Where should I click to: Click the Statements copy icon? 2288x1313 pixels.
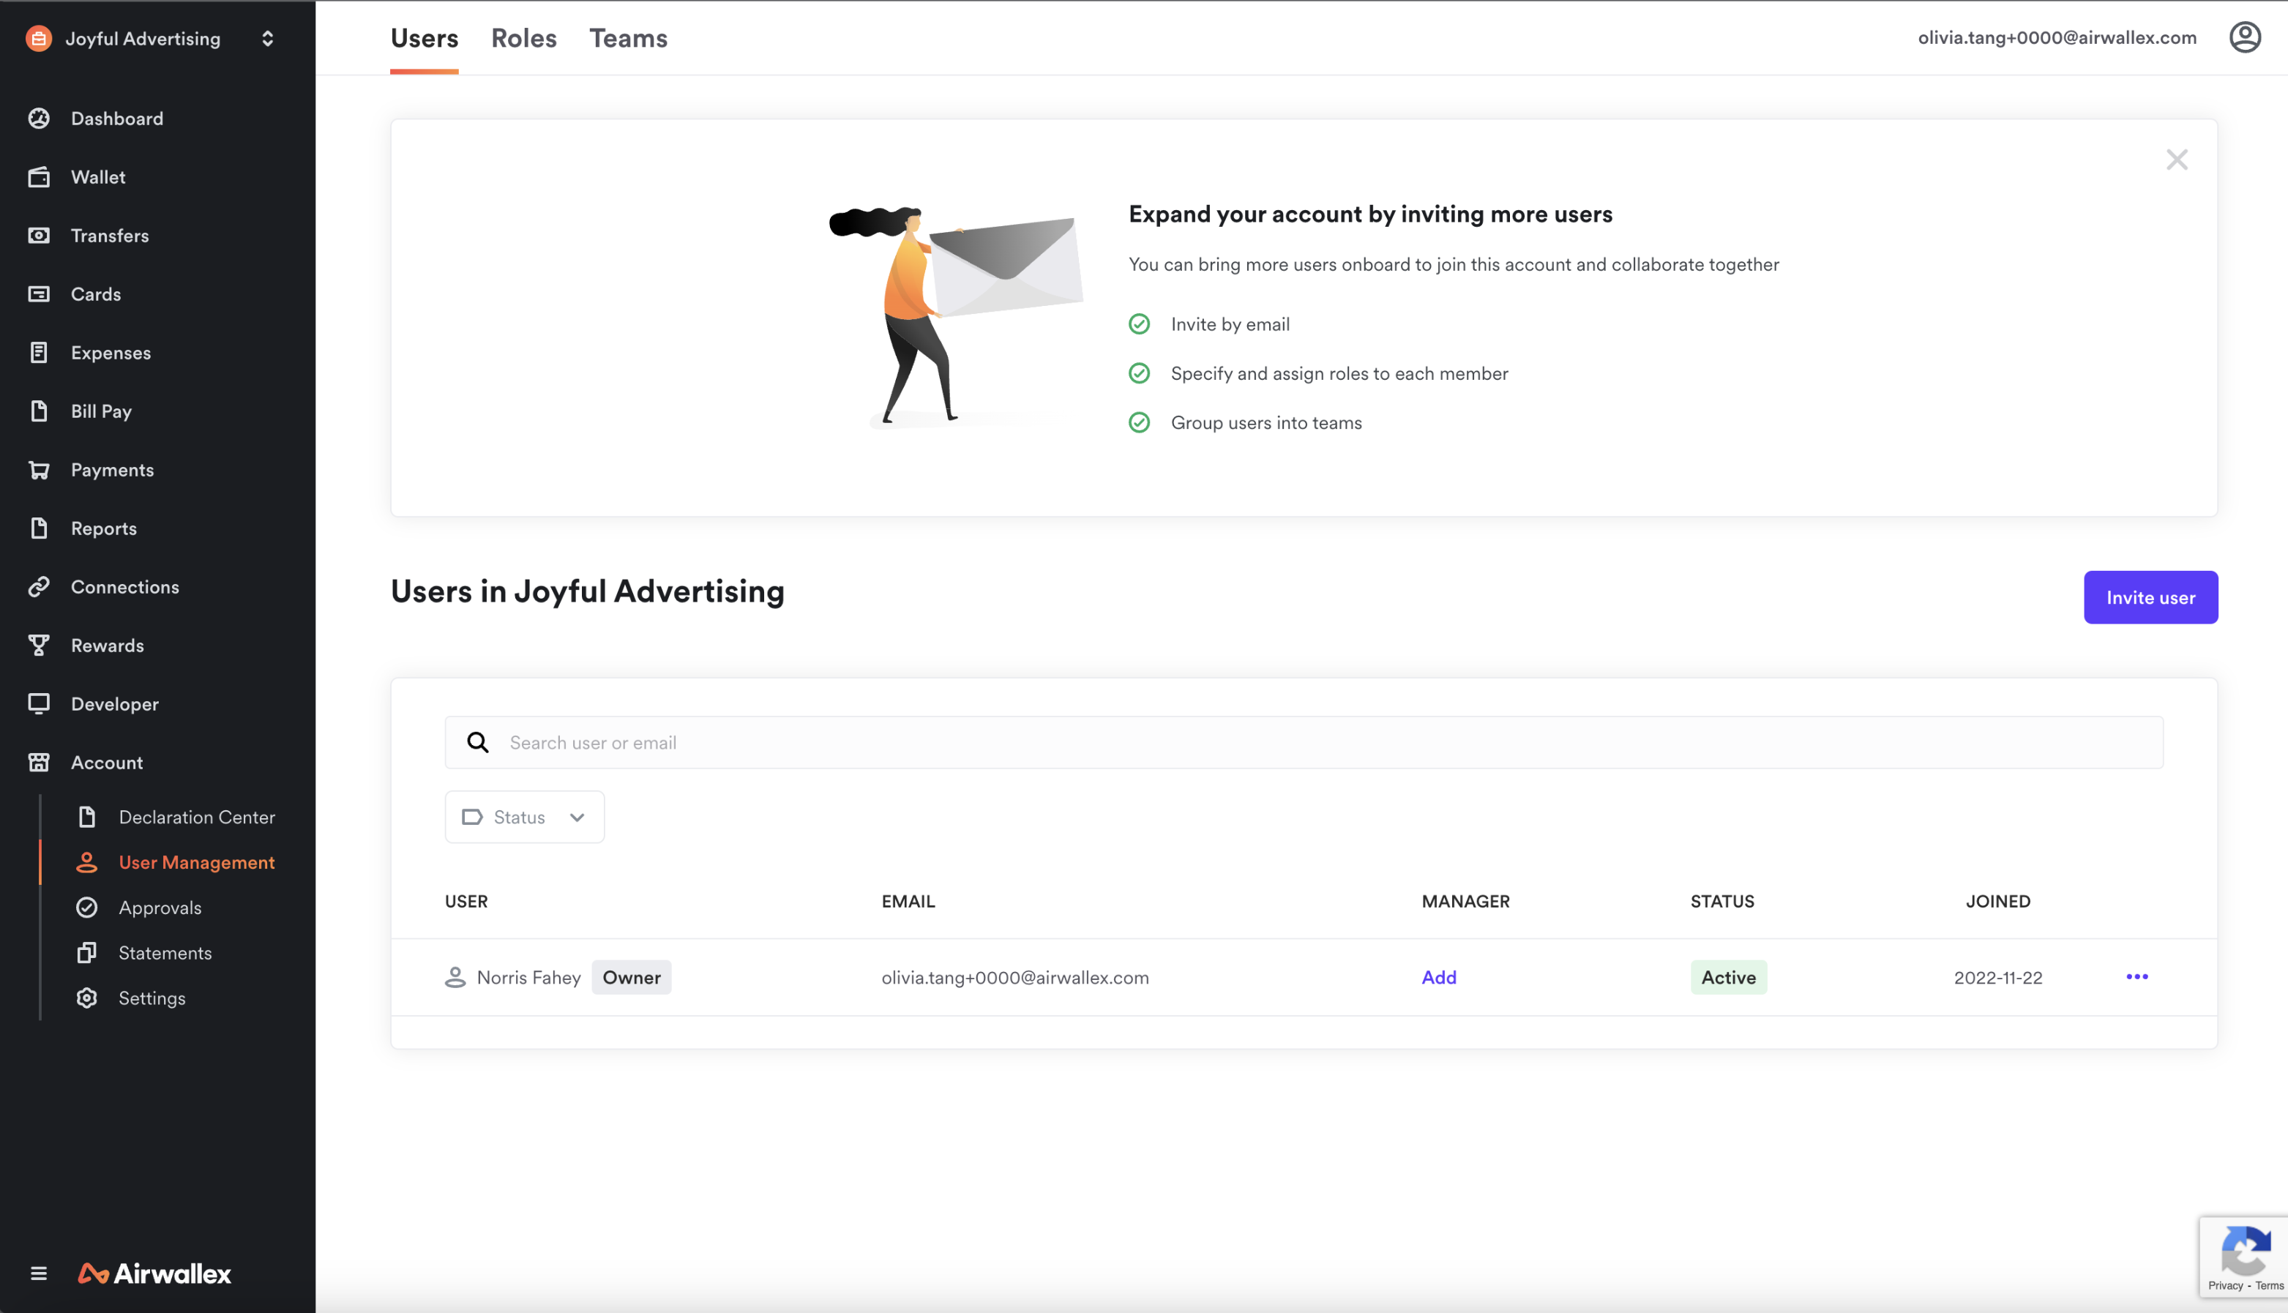tap(86, 952)
